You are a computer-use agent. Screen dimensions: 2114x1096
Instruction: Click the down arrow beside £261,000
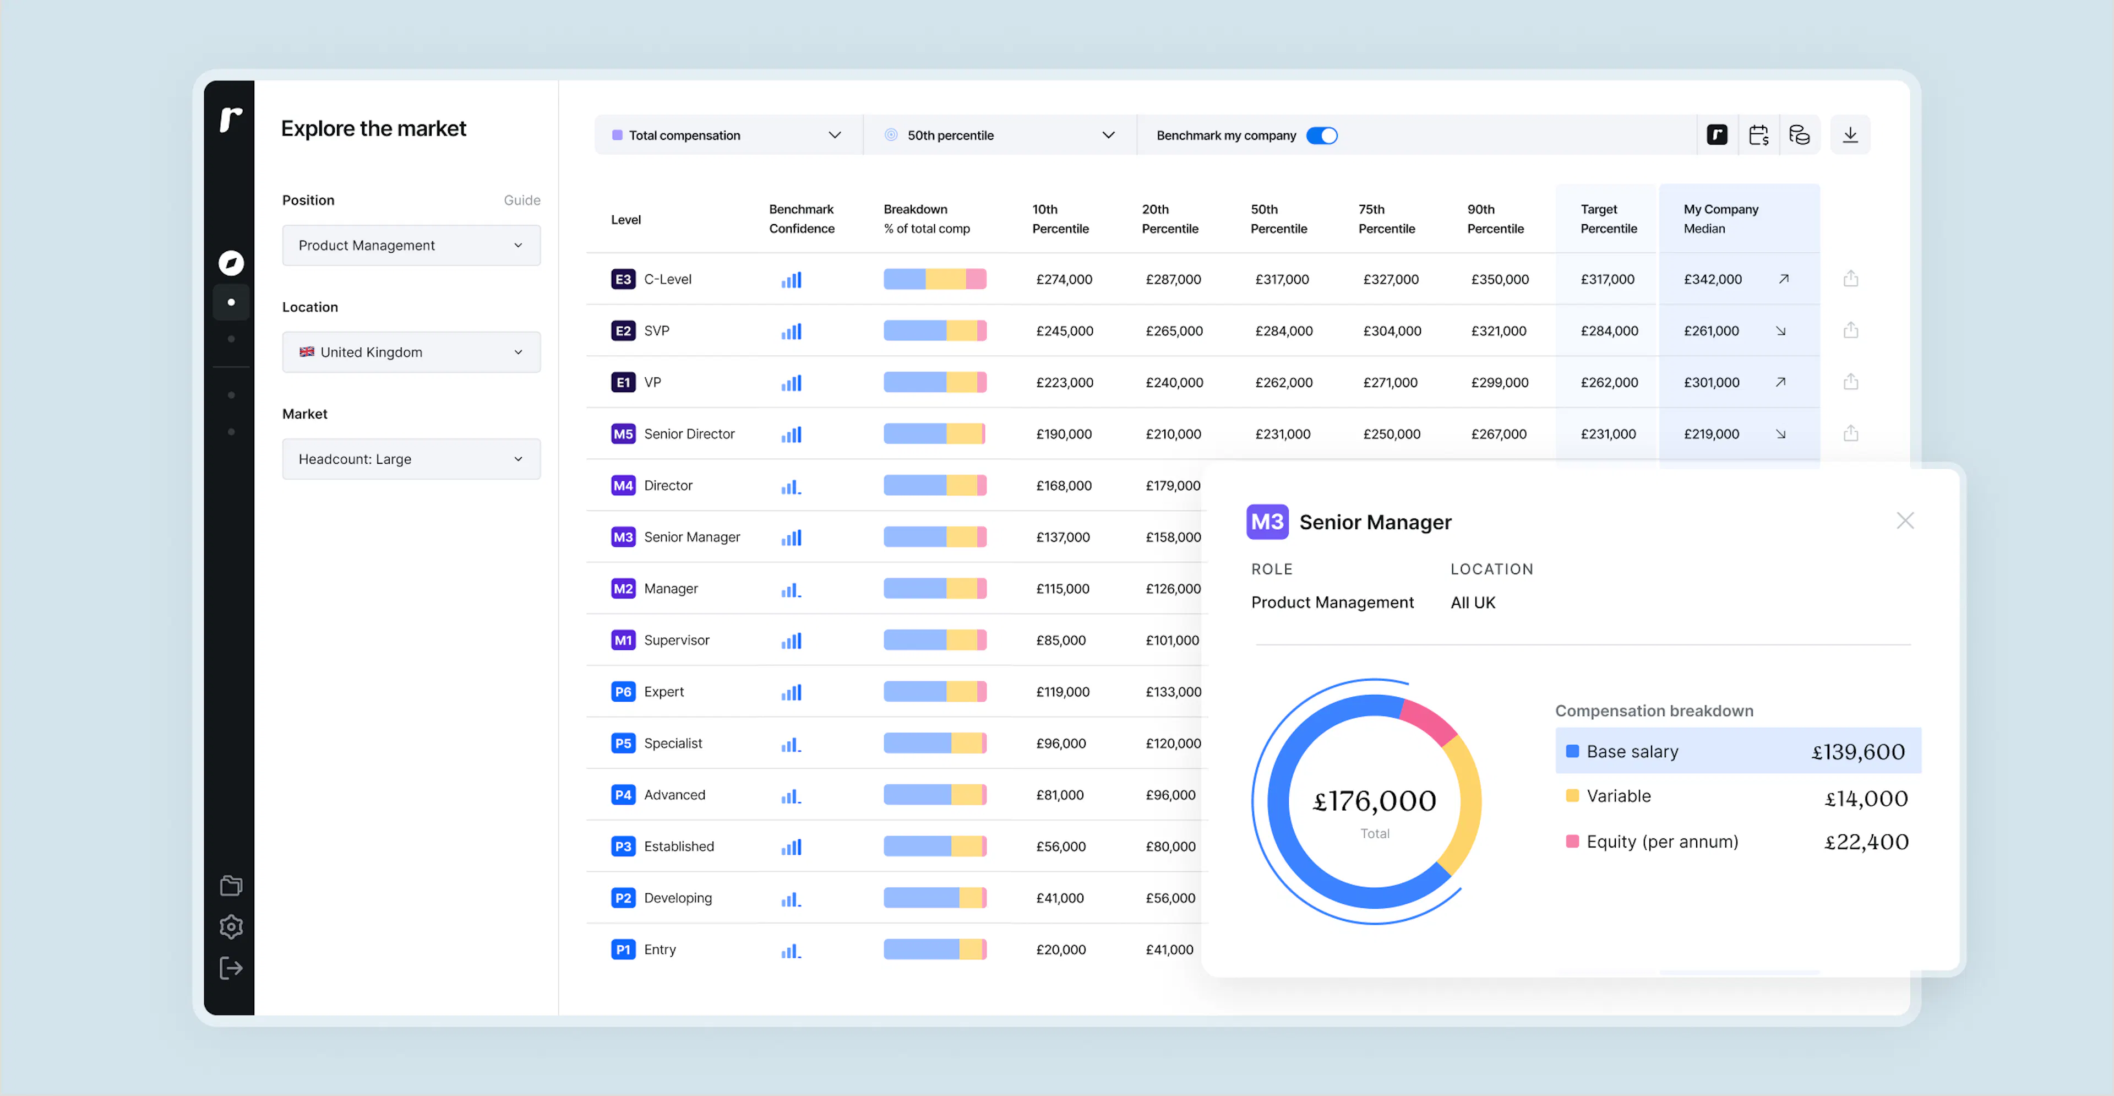[x=1781, y=331]
